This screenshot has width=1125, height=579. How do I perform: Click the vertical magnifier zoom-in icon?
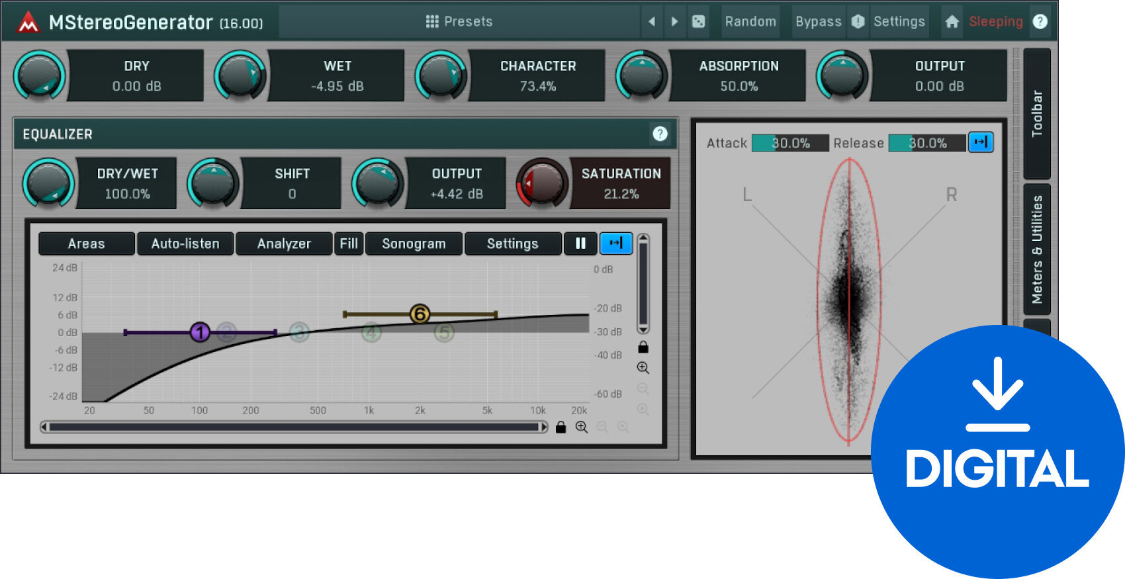click(x=643, y=368)
